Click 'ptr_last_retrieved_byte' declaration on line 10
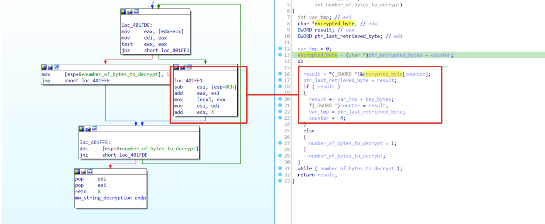545x224 pixels. point(347,36)
